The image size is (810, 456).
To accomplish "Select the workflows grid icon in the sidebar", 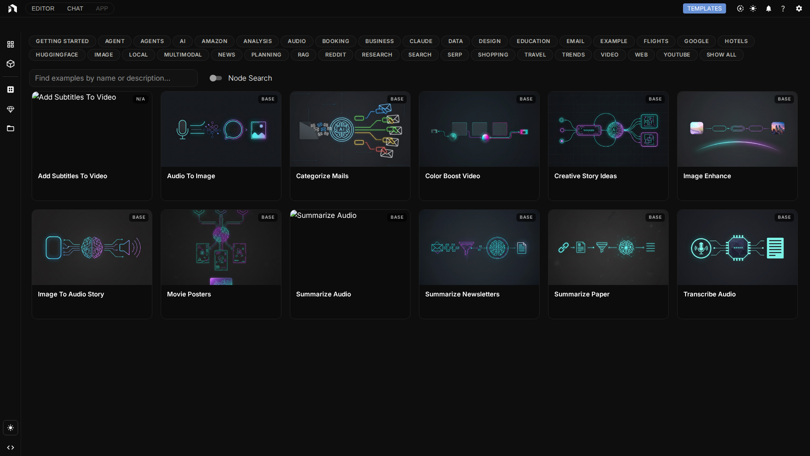I will tap(10, 89).
